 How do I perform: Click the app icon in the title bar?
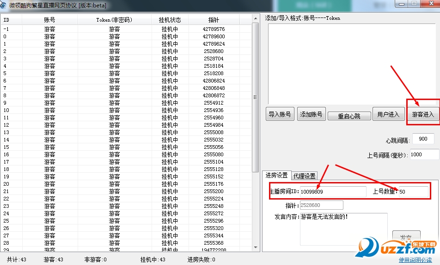[x=4, y=5]
